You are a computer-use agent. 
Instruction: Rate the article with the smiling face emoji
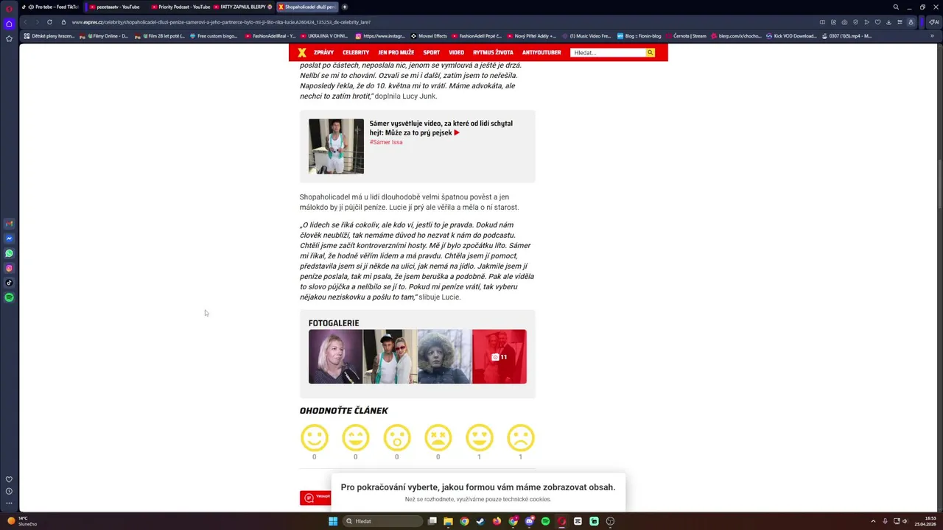click(315, 437)
